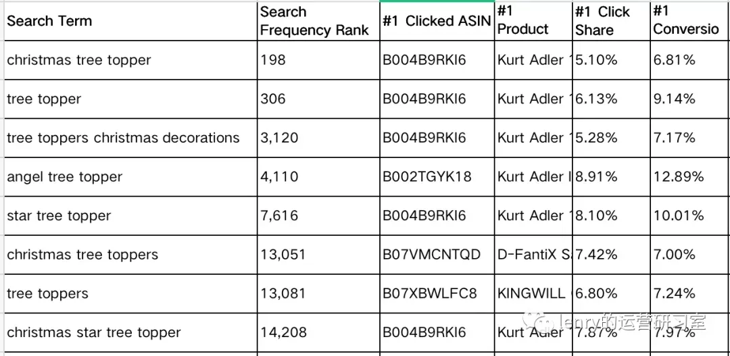The image size is (730, 356).
Task: Select the Search Frequency Rank header cell
Action: coord(318,22)
